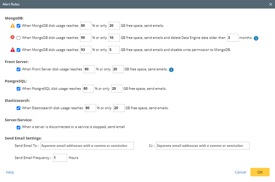Click info icon beside Front Server rule

click(171, 70)
